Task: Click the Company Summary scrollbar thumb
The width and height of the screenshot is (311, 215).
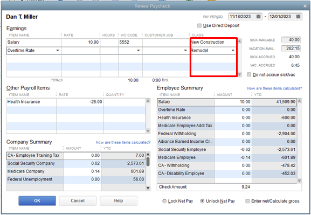Action: (148, 162)
